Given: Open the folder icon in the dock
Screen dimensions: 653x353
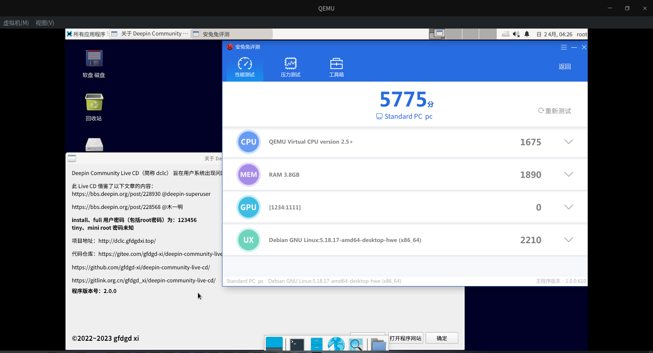Looking at the screenshot, I should [379, 345].
